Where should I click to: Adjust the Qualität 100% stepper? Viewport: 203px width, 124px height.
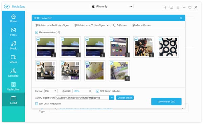[x=90, y=91]
